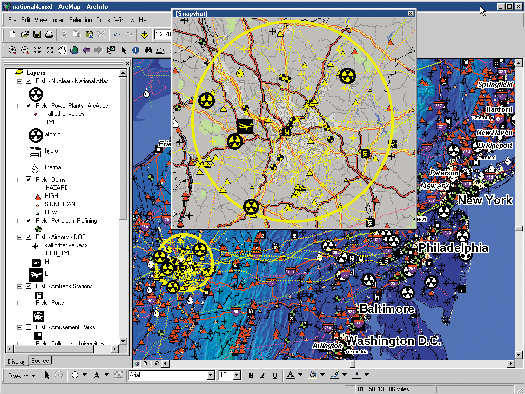Screen dimensions: 525x394
Task: Toggle off Risk - Dams layer visibility
Action: point(29,180)
